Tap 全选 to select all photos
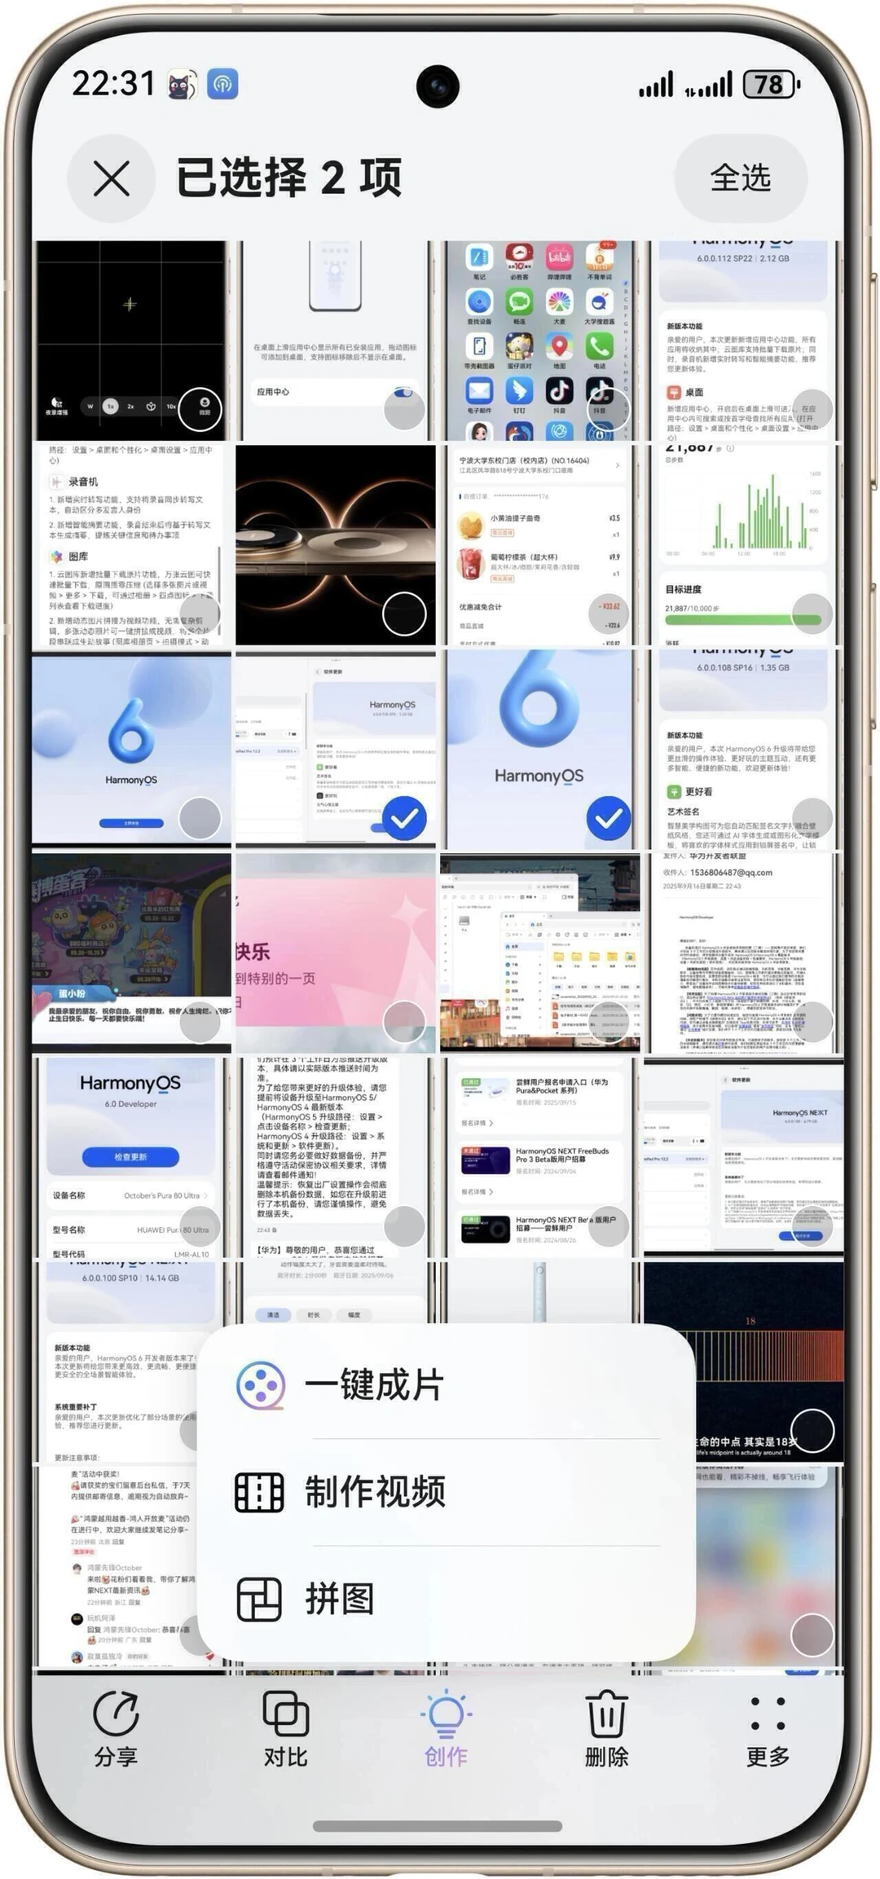 coord(741,178)
